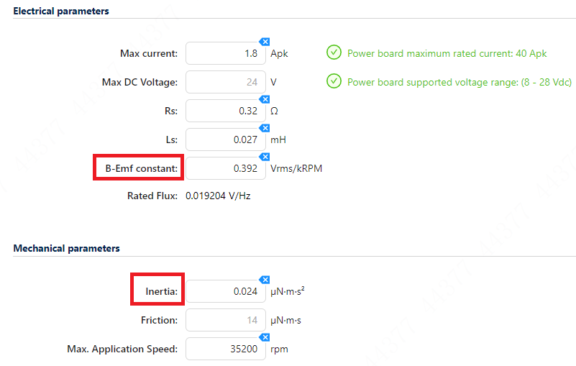Click the reset badge on Ls field
Image resolution: width=576 pixels, height=366 pixels.
click(264, 128)
